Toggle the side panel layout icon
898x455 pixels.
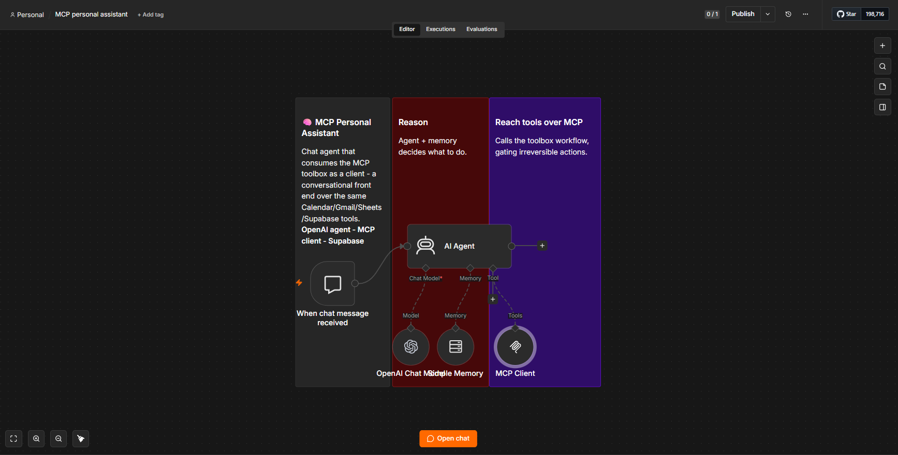[x=882, y=108]
